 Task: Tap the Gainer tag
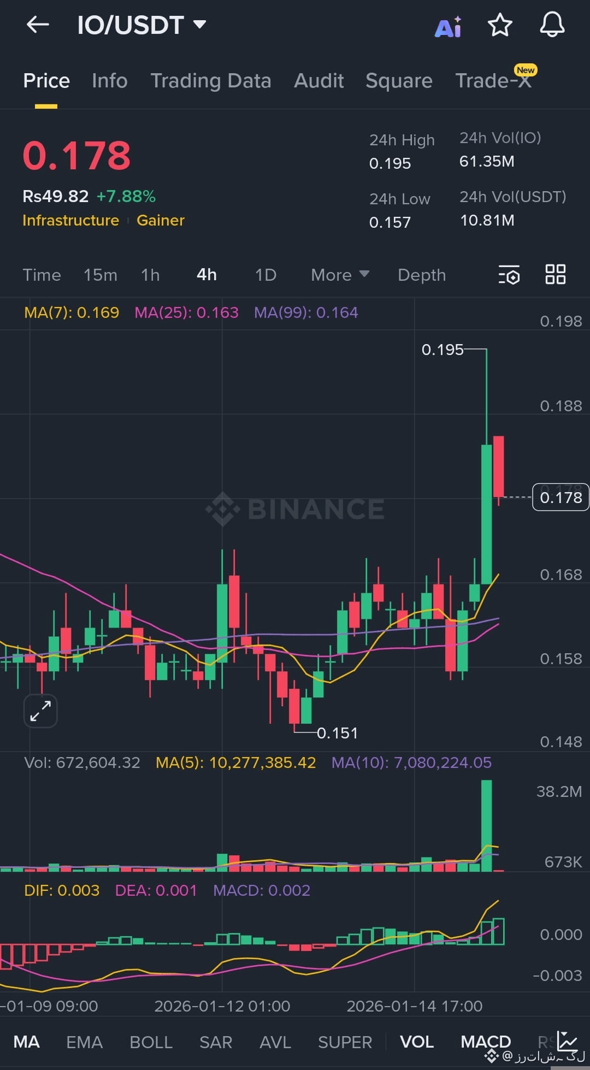pyautogui.click(x=161, y=220)
